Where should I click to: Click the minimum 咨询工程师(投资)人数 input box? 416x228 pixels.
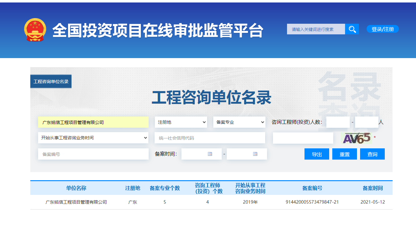338,122
